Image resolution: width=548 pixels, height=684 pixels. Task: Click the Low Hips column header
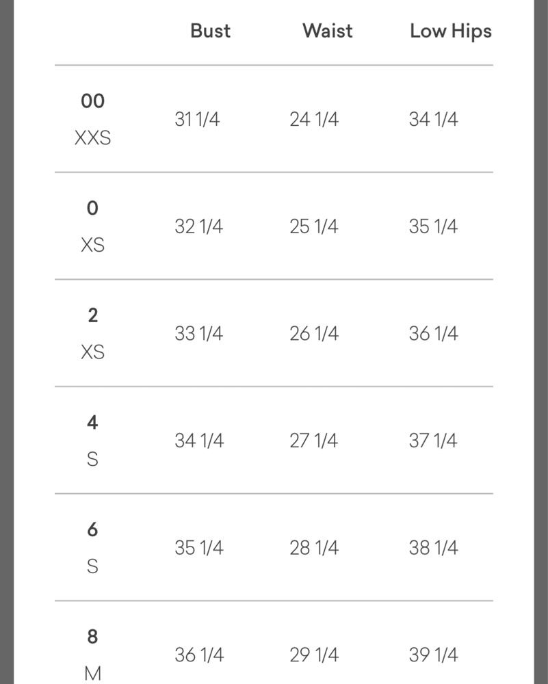(x=451, y=32)
